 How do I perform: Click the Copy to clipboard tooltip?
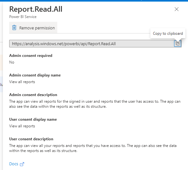click(168, 33)
